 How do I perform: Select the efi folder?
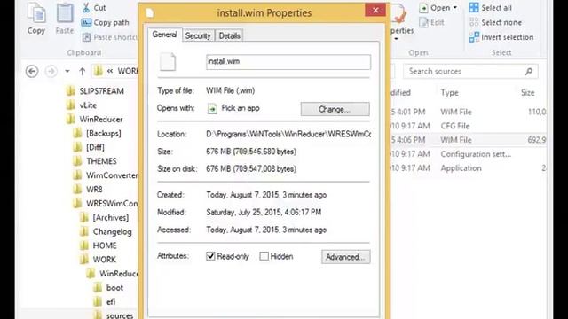coord(105,302)
